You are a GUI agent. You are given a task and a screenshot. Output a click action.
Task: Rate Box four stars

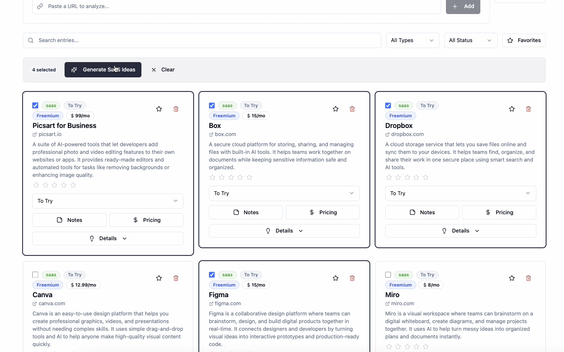[240, 177]
